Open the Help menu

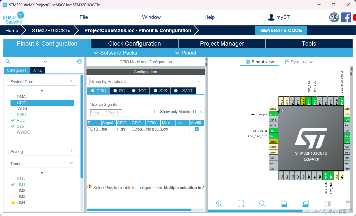pos(209,17)
